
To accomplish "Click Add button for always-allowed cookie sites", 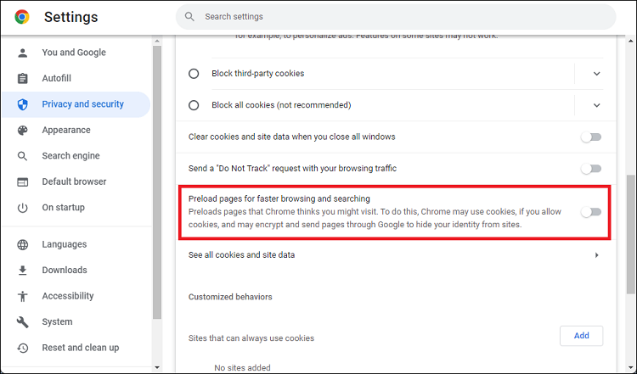I will pos(581,336).
